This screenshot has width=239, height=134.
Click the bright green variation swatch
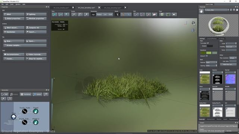209,53
